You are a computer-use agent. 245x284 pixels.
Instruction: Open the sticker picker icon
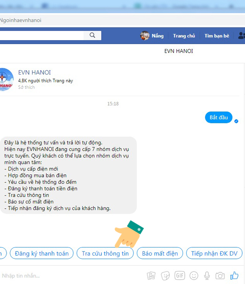click(x=165, y=276)
